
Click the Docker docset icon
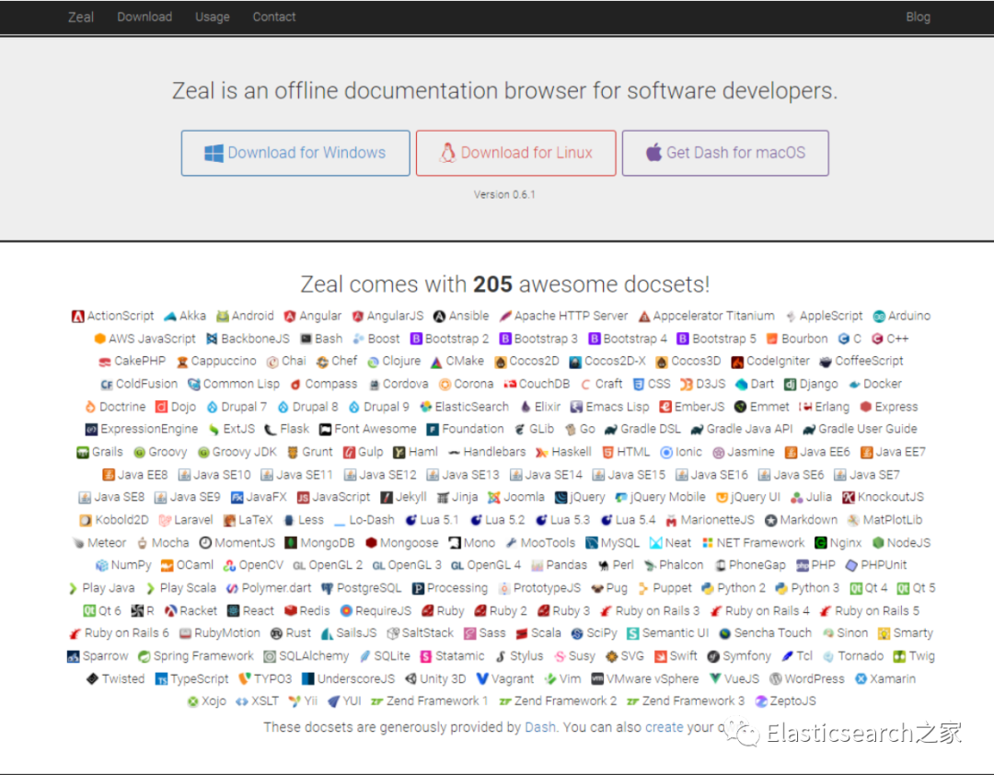coord(854,385)
